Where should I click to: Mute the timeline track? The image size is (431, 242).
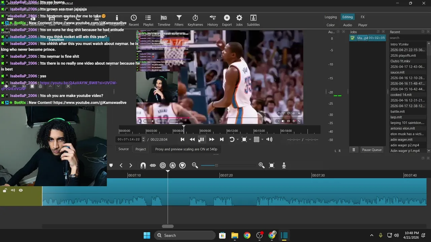[x=13, y=190]
